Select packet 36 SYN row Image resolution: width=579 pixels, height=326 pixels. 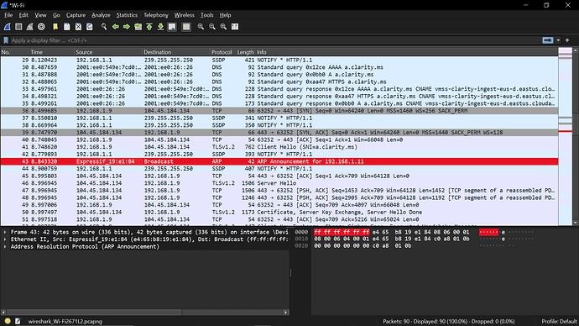[x=279, y=111]
